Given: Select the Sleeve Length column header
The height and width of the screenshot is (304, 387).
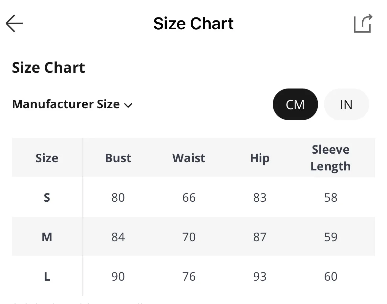Looking at the screenshot, I should (x=331, y=158).
